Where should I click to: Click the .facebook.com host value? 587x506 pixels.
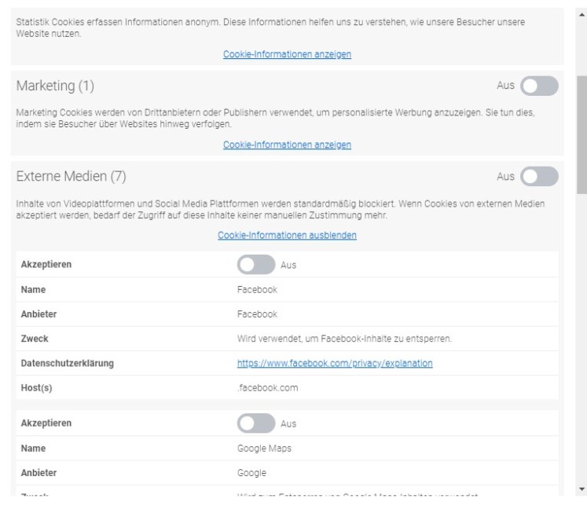pyautogui.click(x=262, y=387)
